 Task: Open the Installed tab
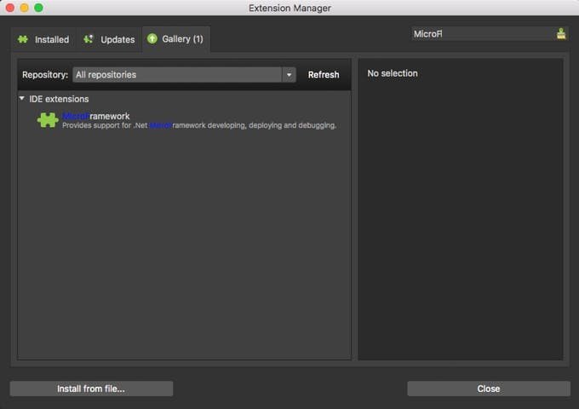[43, 39]
